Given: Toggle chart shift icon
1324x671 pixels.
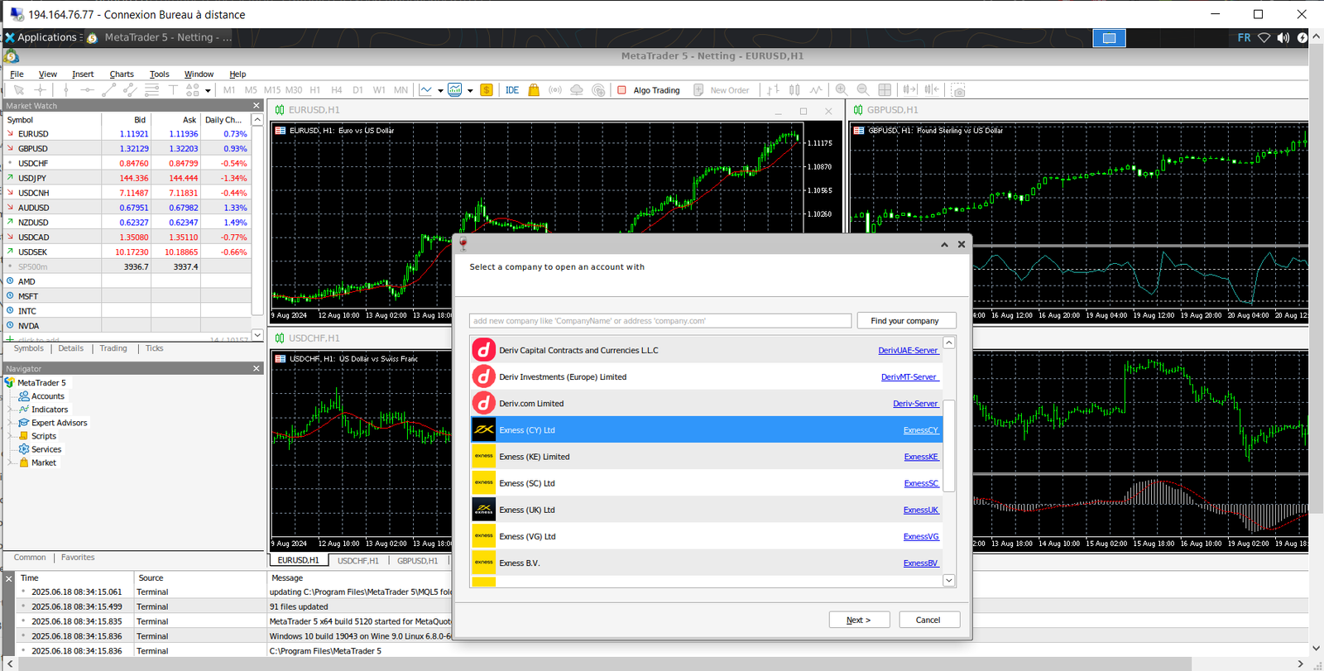Looking at the screenshot, I should click(932, 90).
